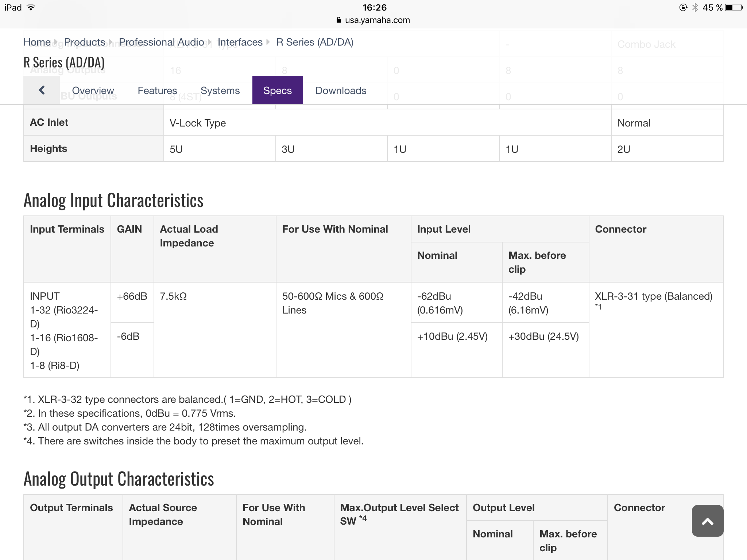The height and width of the screenshot is (560, 747).
Task: Tap the scroll-to-top arrow button
Action: 707,521
